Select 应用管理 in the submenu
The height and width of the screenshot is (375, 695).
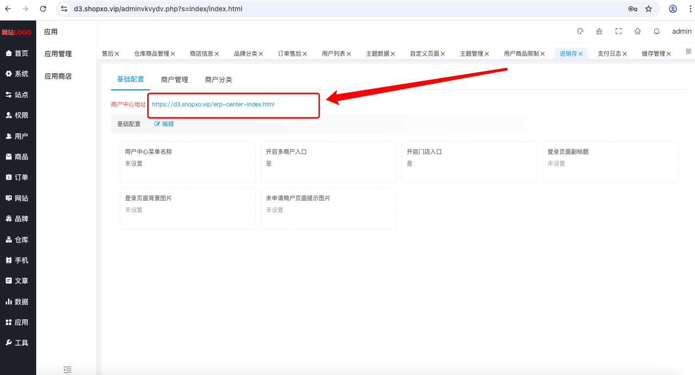pyautogui.click(x=58, y=54)
